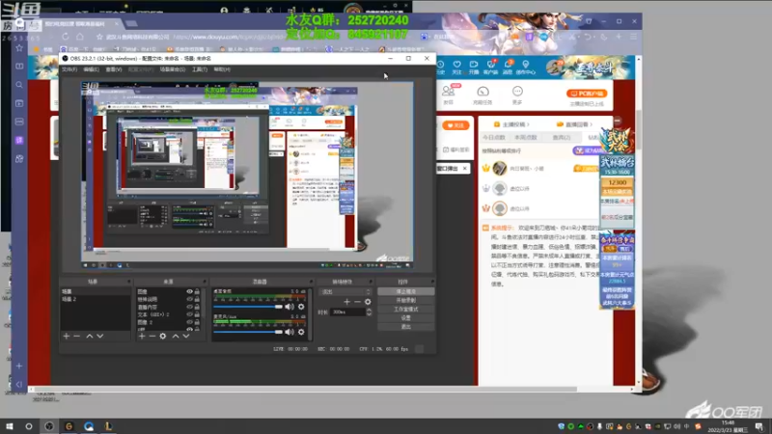Click 停止推流 stop streaming button
This screenshot has height=434, width=772.
click(405, 292)
